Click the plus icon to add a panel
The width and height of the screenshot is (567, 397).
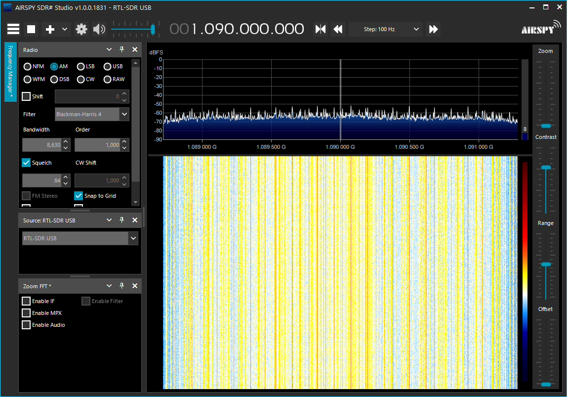pyautogui.click(x=50, y=29)
